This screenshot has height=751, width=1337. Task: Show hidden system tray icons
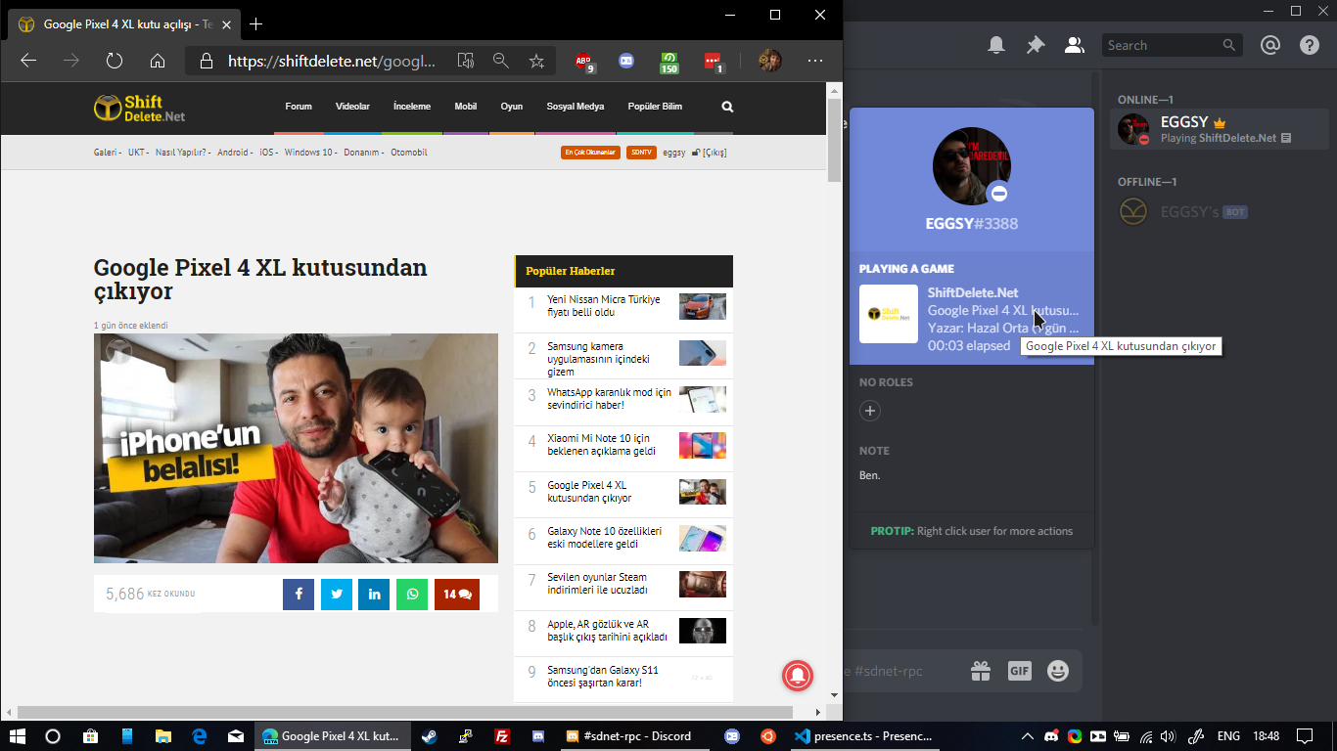click(1027, 736)
